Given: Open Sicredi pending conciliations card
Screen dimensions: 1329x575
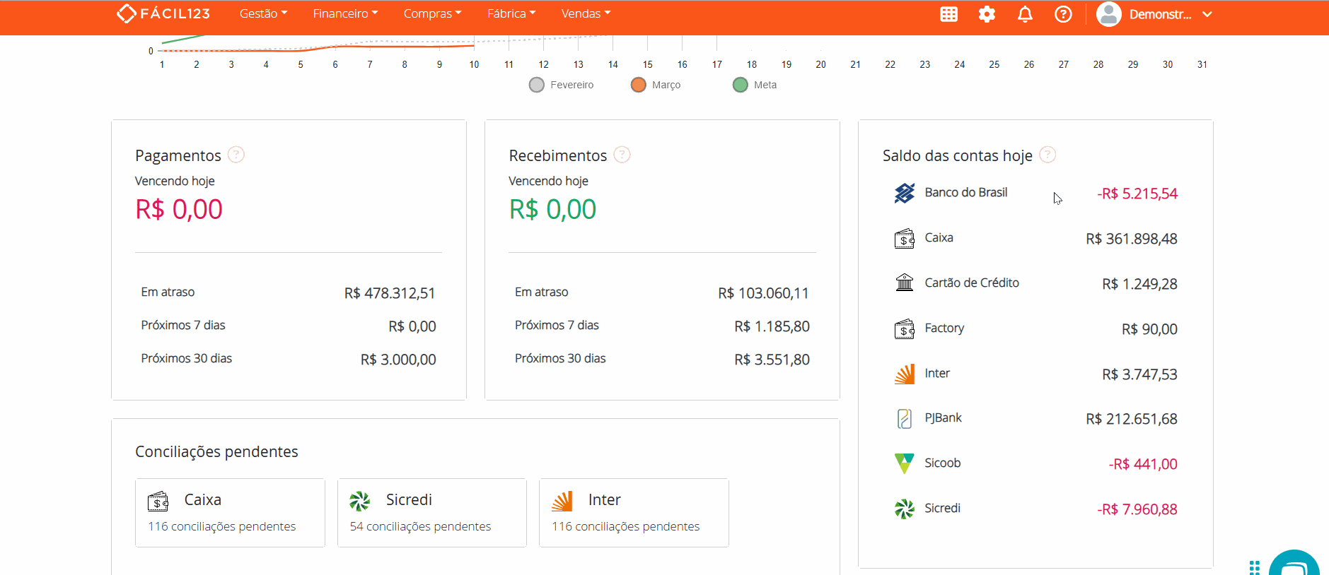Looking at the screenshot, I should (431, 512).
